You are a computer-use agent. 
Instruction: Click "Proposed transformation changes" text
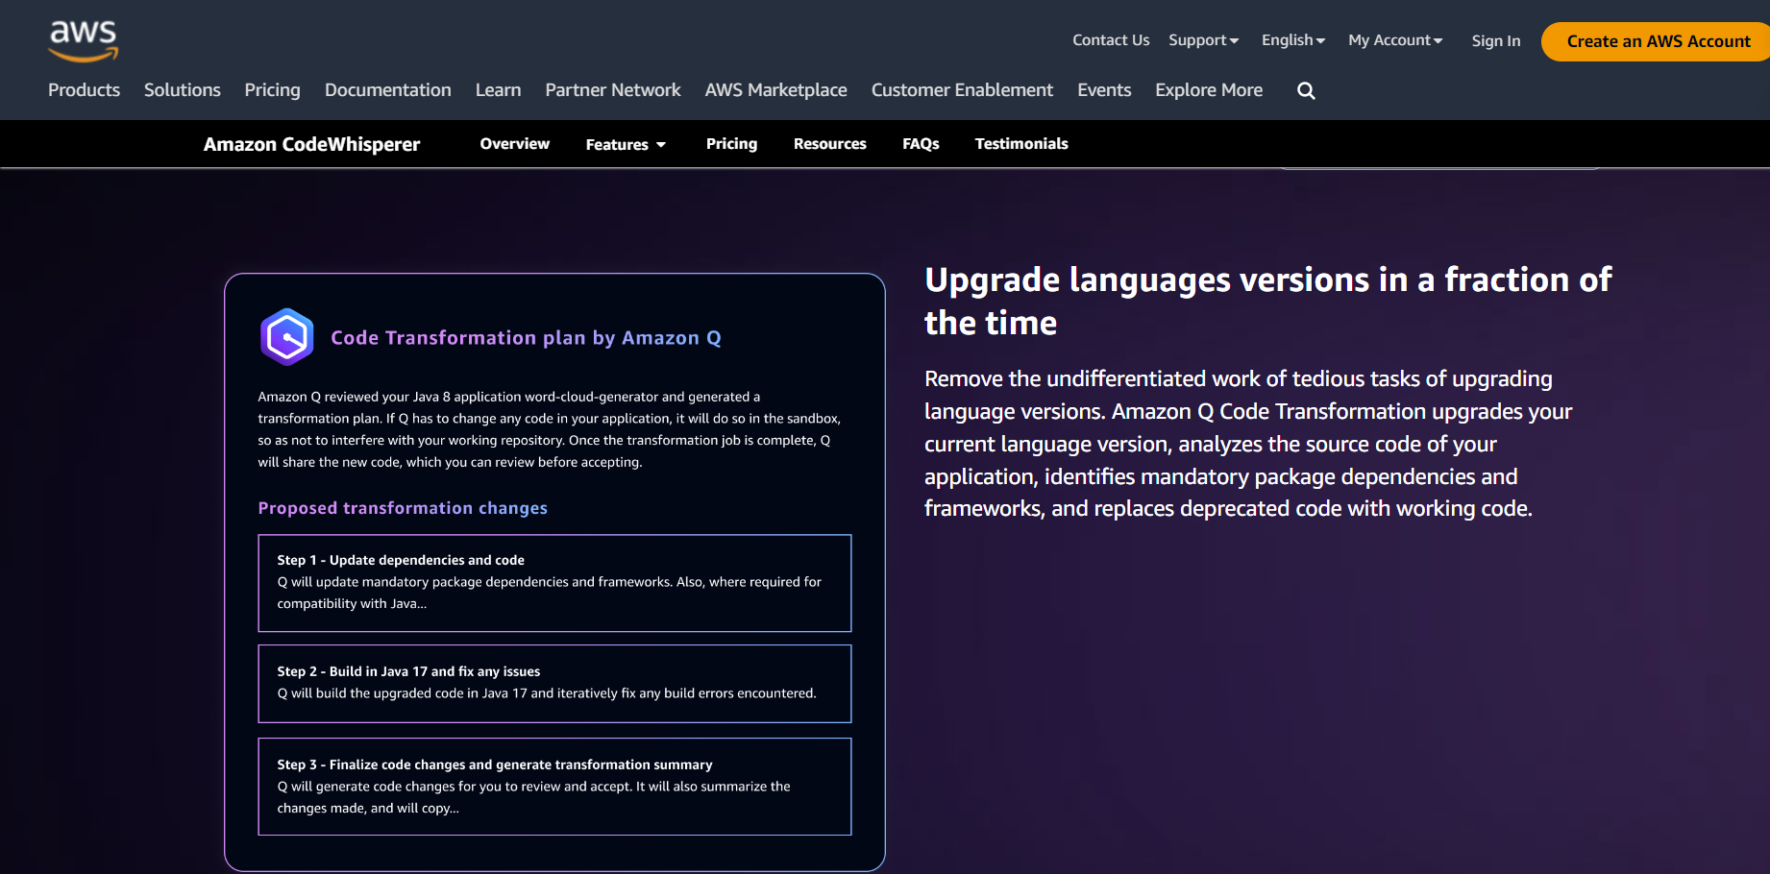403,508
